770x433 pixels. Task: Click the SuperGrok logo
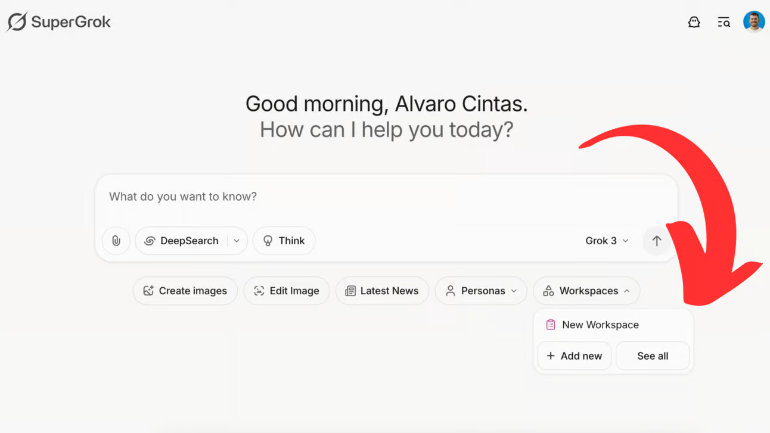(x=58, y=22)
